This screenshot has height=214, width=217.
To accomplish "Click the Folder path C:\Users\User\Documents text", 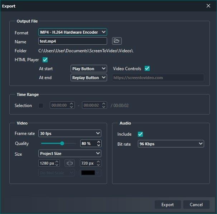I will click(x=86, y=51).
